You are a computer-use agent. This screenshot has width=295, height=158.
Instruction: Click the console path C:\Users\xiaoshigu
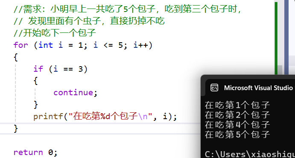pyautogui.click(x=250, y=155)
